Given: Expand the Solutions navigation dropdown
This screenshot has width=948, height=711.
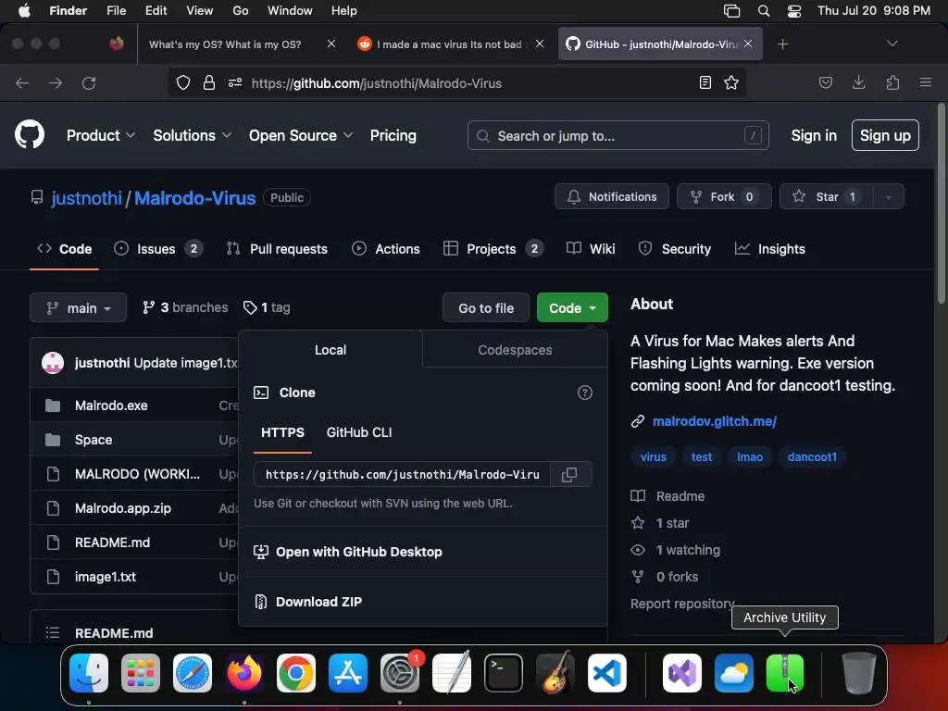Looking at the screenshot, I should click(192, 135).
